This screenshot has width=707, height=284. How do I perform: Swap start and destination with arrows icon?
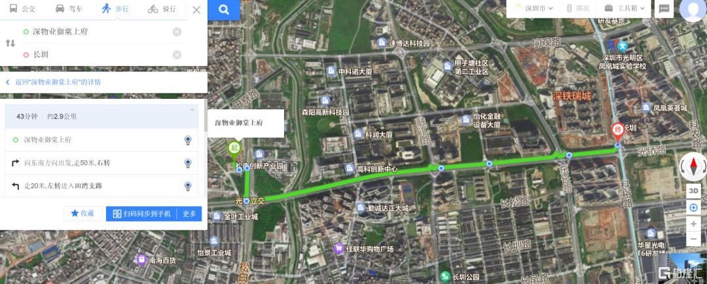coord(10,43)
